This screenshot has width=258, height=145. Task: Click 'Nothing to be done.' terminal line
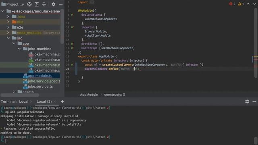tap(15, 133)
